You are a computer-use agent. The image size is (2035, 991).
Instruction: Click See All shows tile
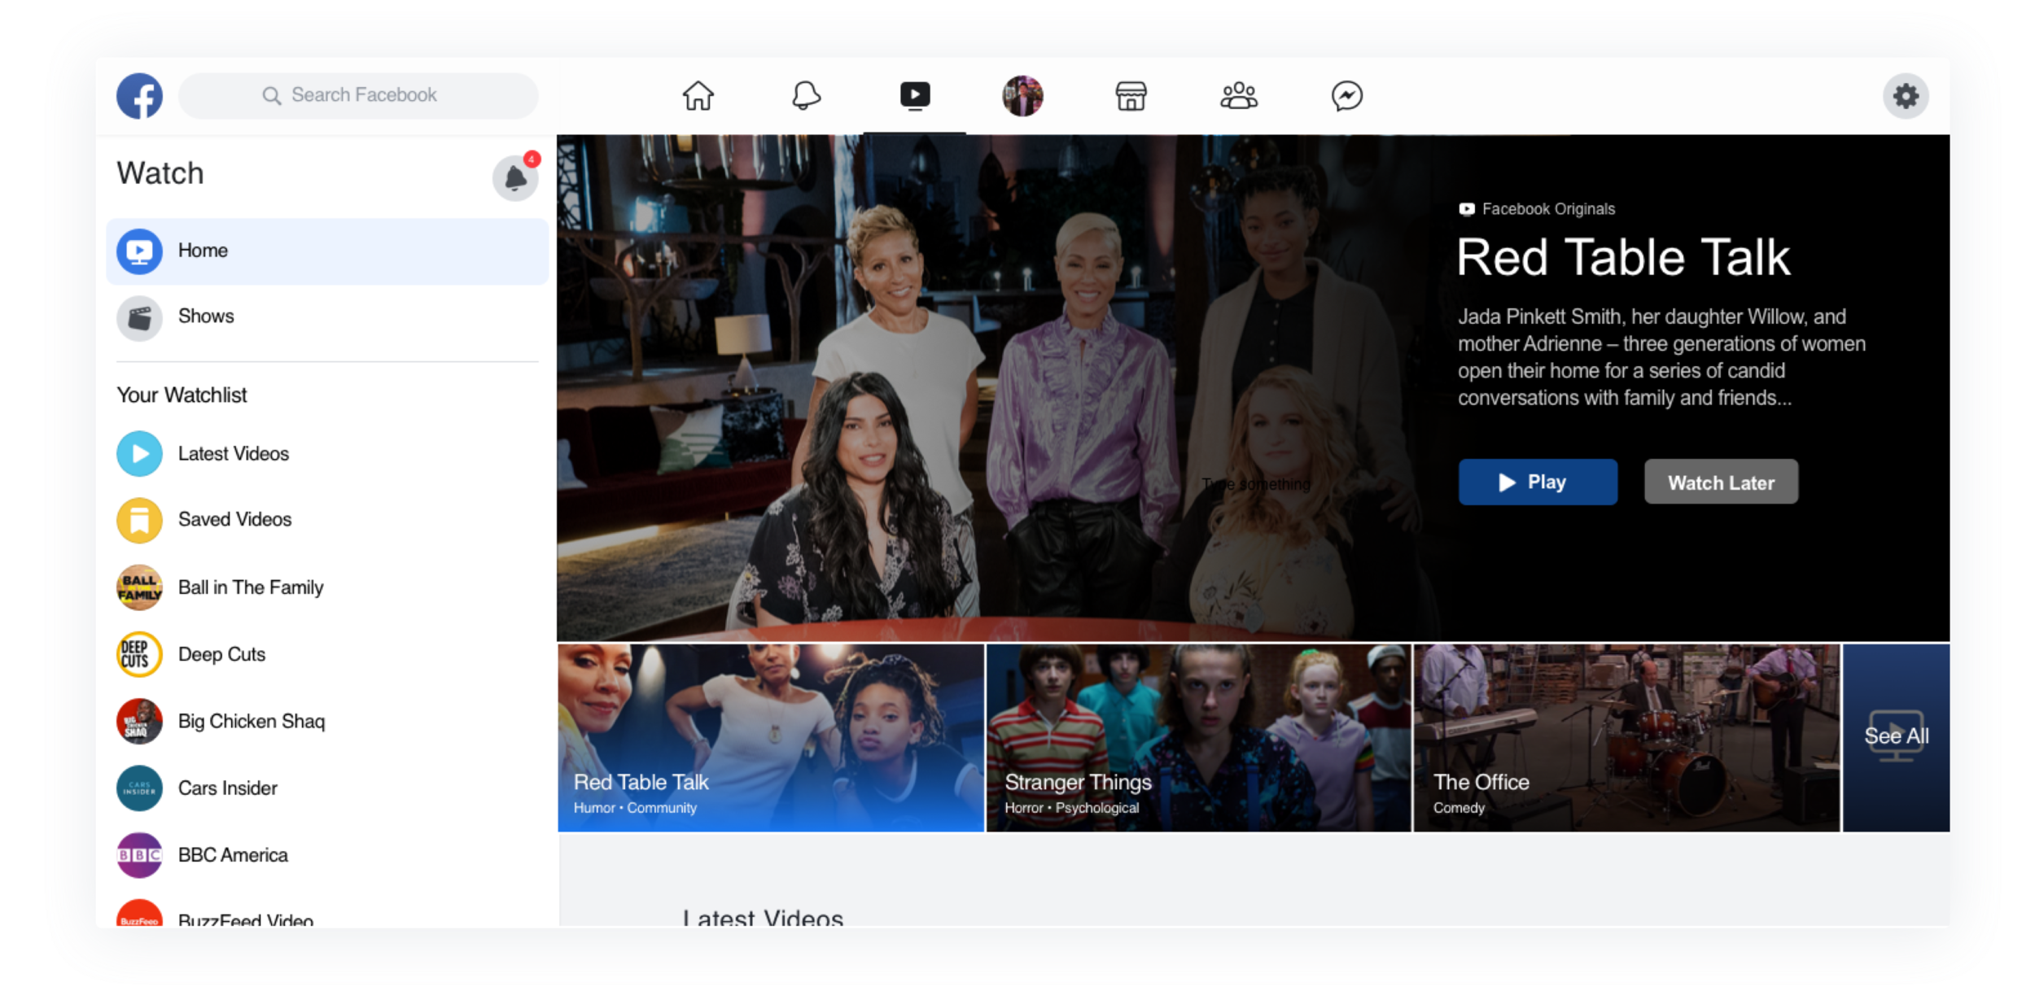pyautogui.click(x=1896, y=738)
